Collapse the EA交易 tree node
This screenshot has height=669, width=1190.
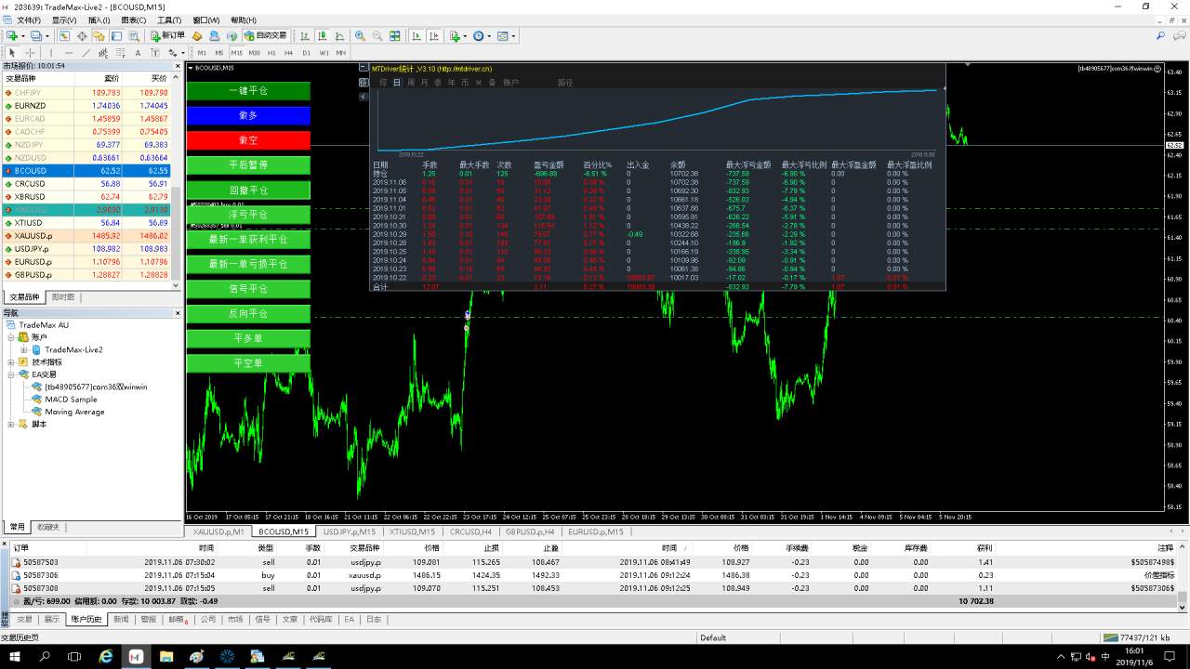[11, 374]
